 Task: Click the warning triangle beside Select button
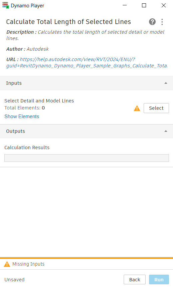(137, 108)
